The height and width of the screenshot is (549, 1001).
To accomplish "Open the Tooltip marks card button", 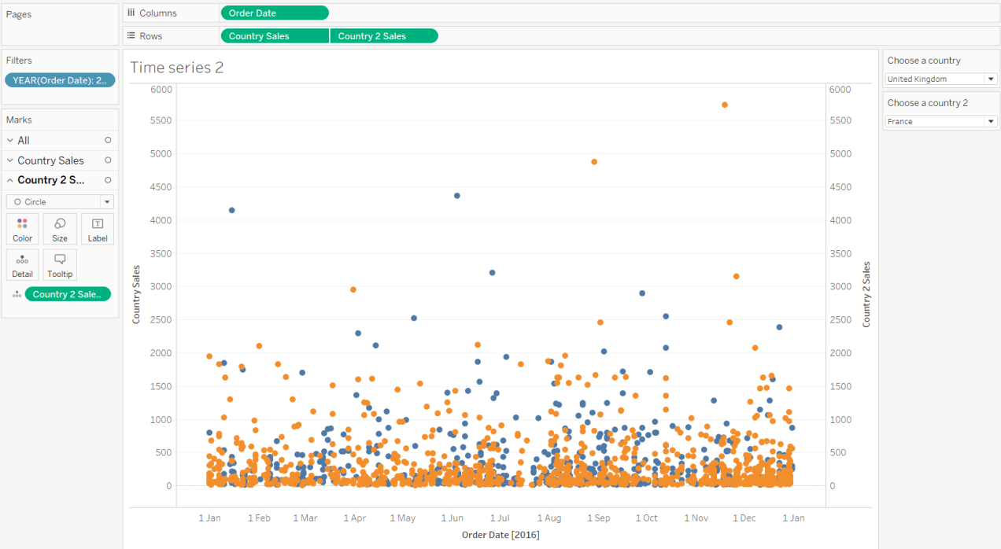I will tap(60, 265).
